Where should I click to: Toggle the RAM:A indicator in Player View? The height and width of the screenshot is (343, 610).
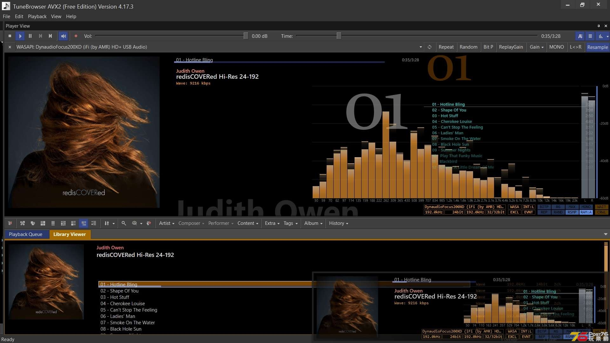[586, 212]
